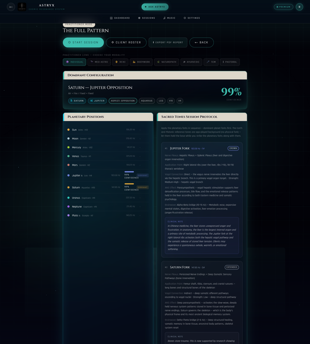Screen dimensions: 310x344
Task: Click the Pluto violet dot icon
Action: pos(69,215)
